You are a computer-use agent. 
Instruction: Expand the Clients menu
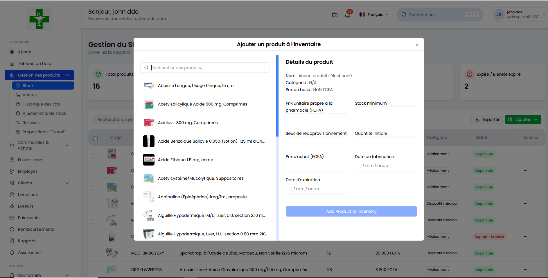[x=67, y=183]
